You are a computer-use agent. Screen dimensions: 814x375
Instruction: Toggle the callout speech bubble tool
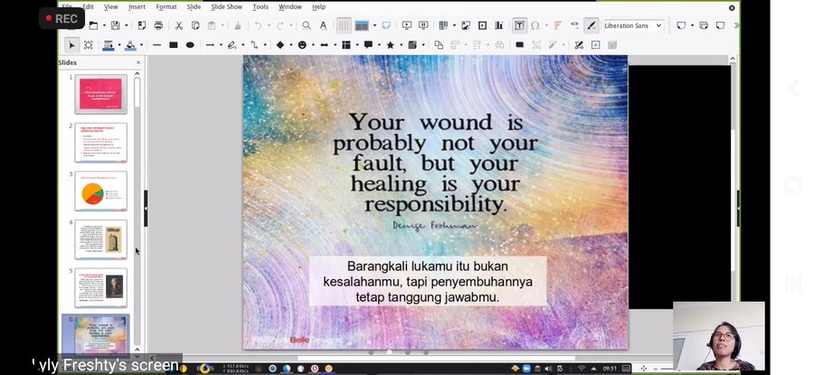tap(368, 45)
